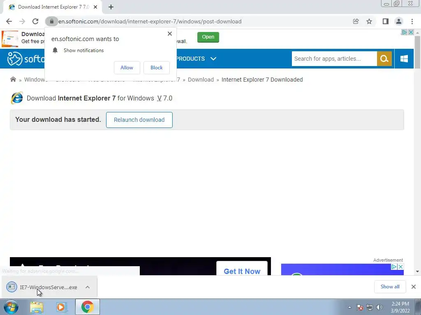The width and height of the screenshot is (421, 315).
Task: Go back to the previous page
Action: pyautogui.click(x=9, y=21)
